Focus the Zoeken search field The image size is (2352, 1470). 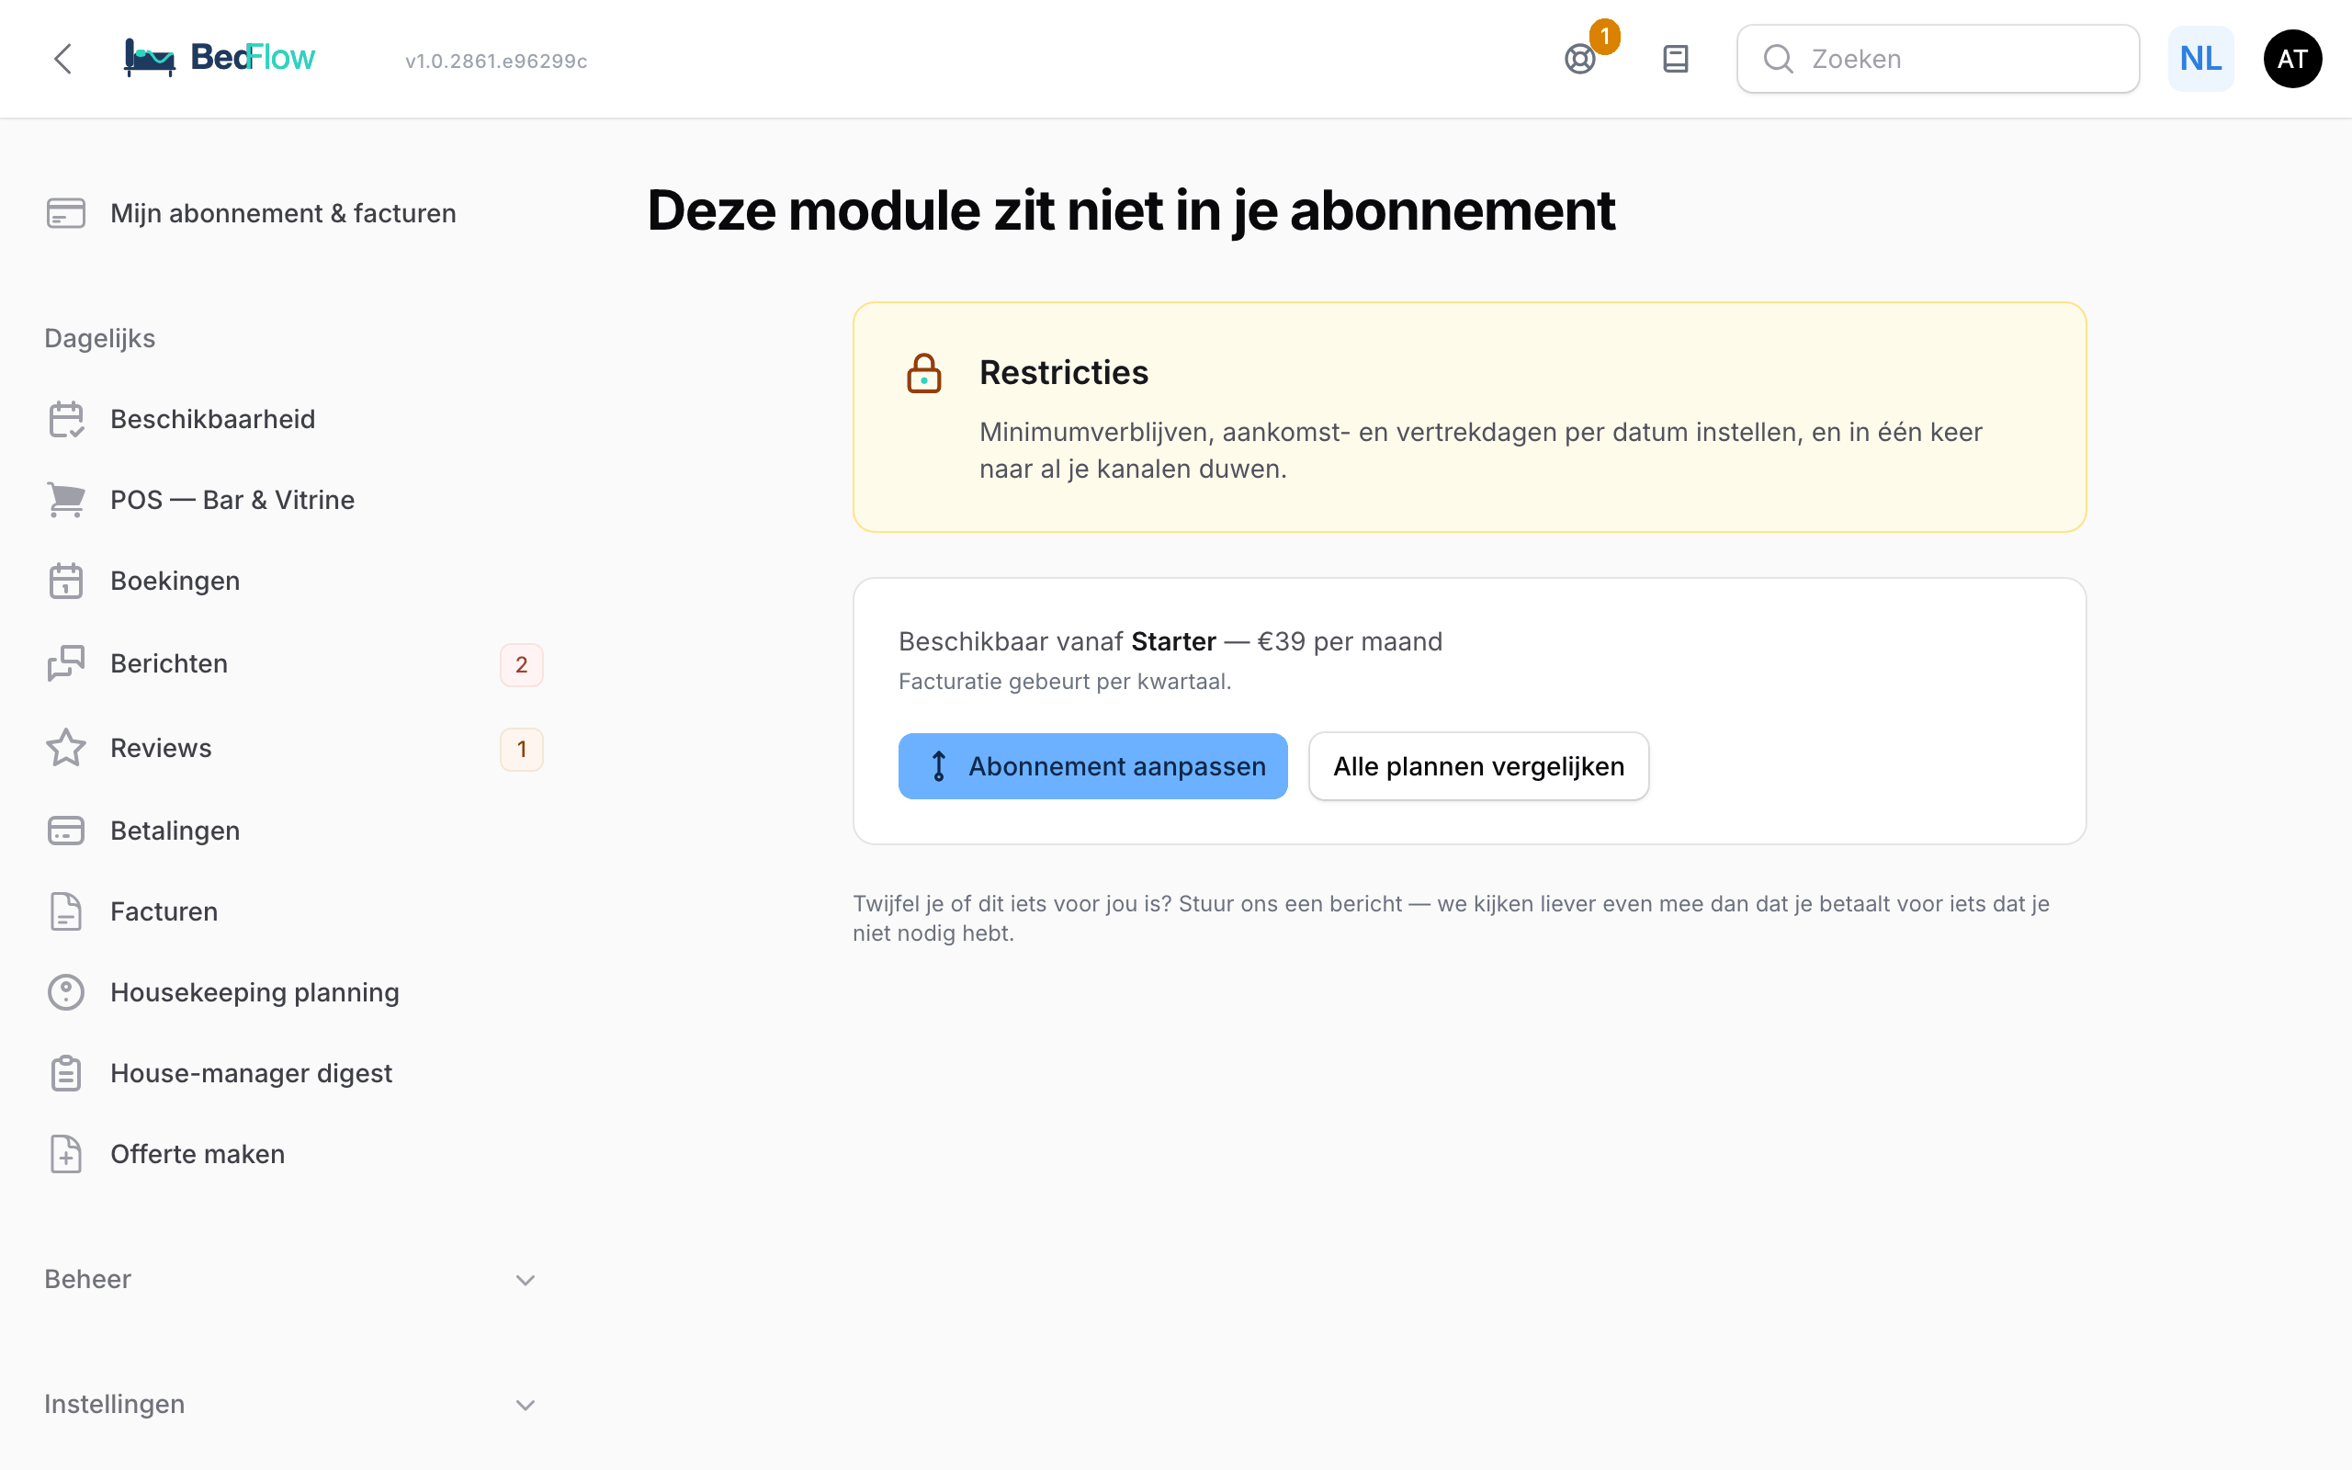[x=1938, y=60]
